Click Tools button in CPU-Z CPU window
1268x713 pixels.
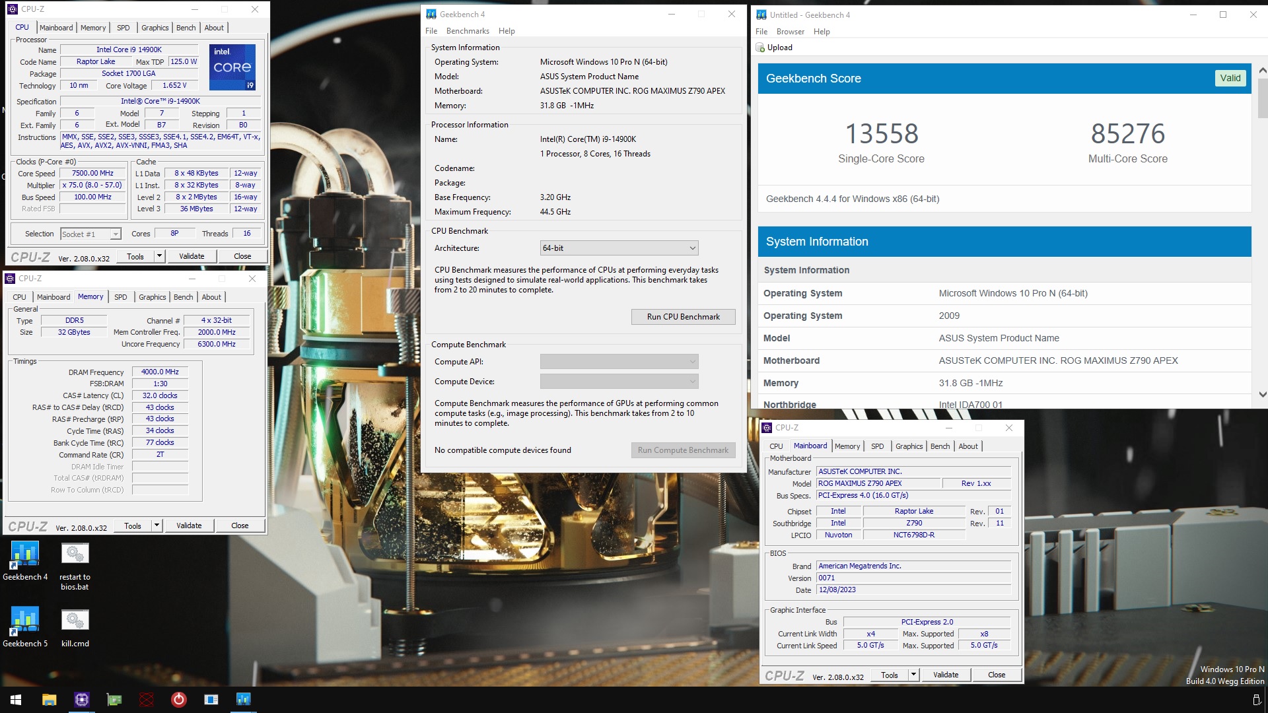click(135, 256)
